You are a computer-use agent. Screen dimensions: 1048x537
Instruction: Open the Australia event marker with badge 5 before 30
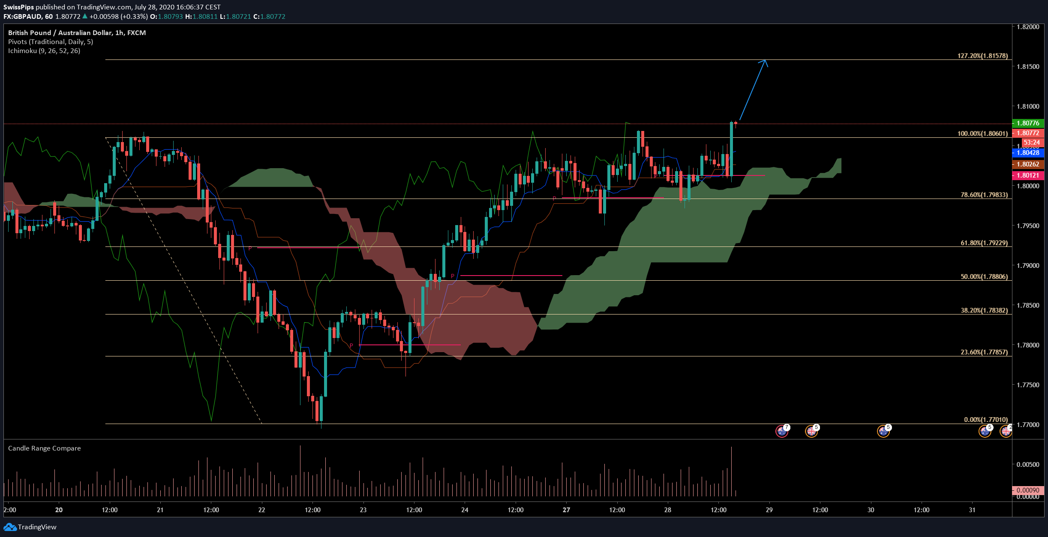coord(883,431)
